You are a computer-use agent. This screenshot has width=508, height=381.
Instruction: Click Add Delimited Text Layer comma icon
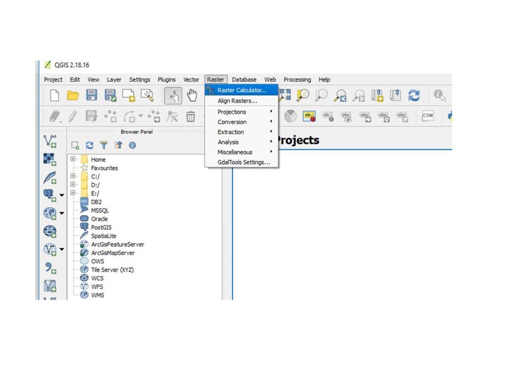click(x=51, y=267)
